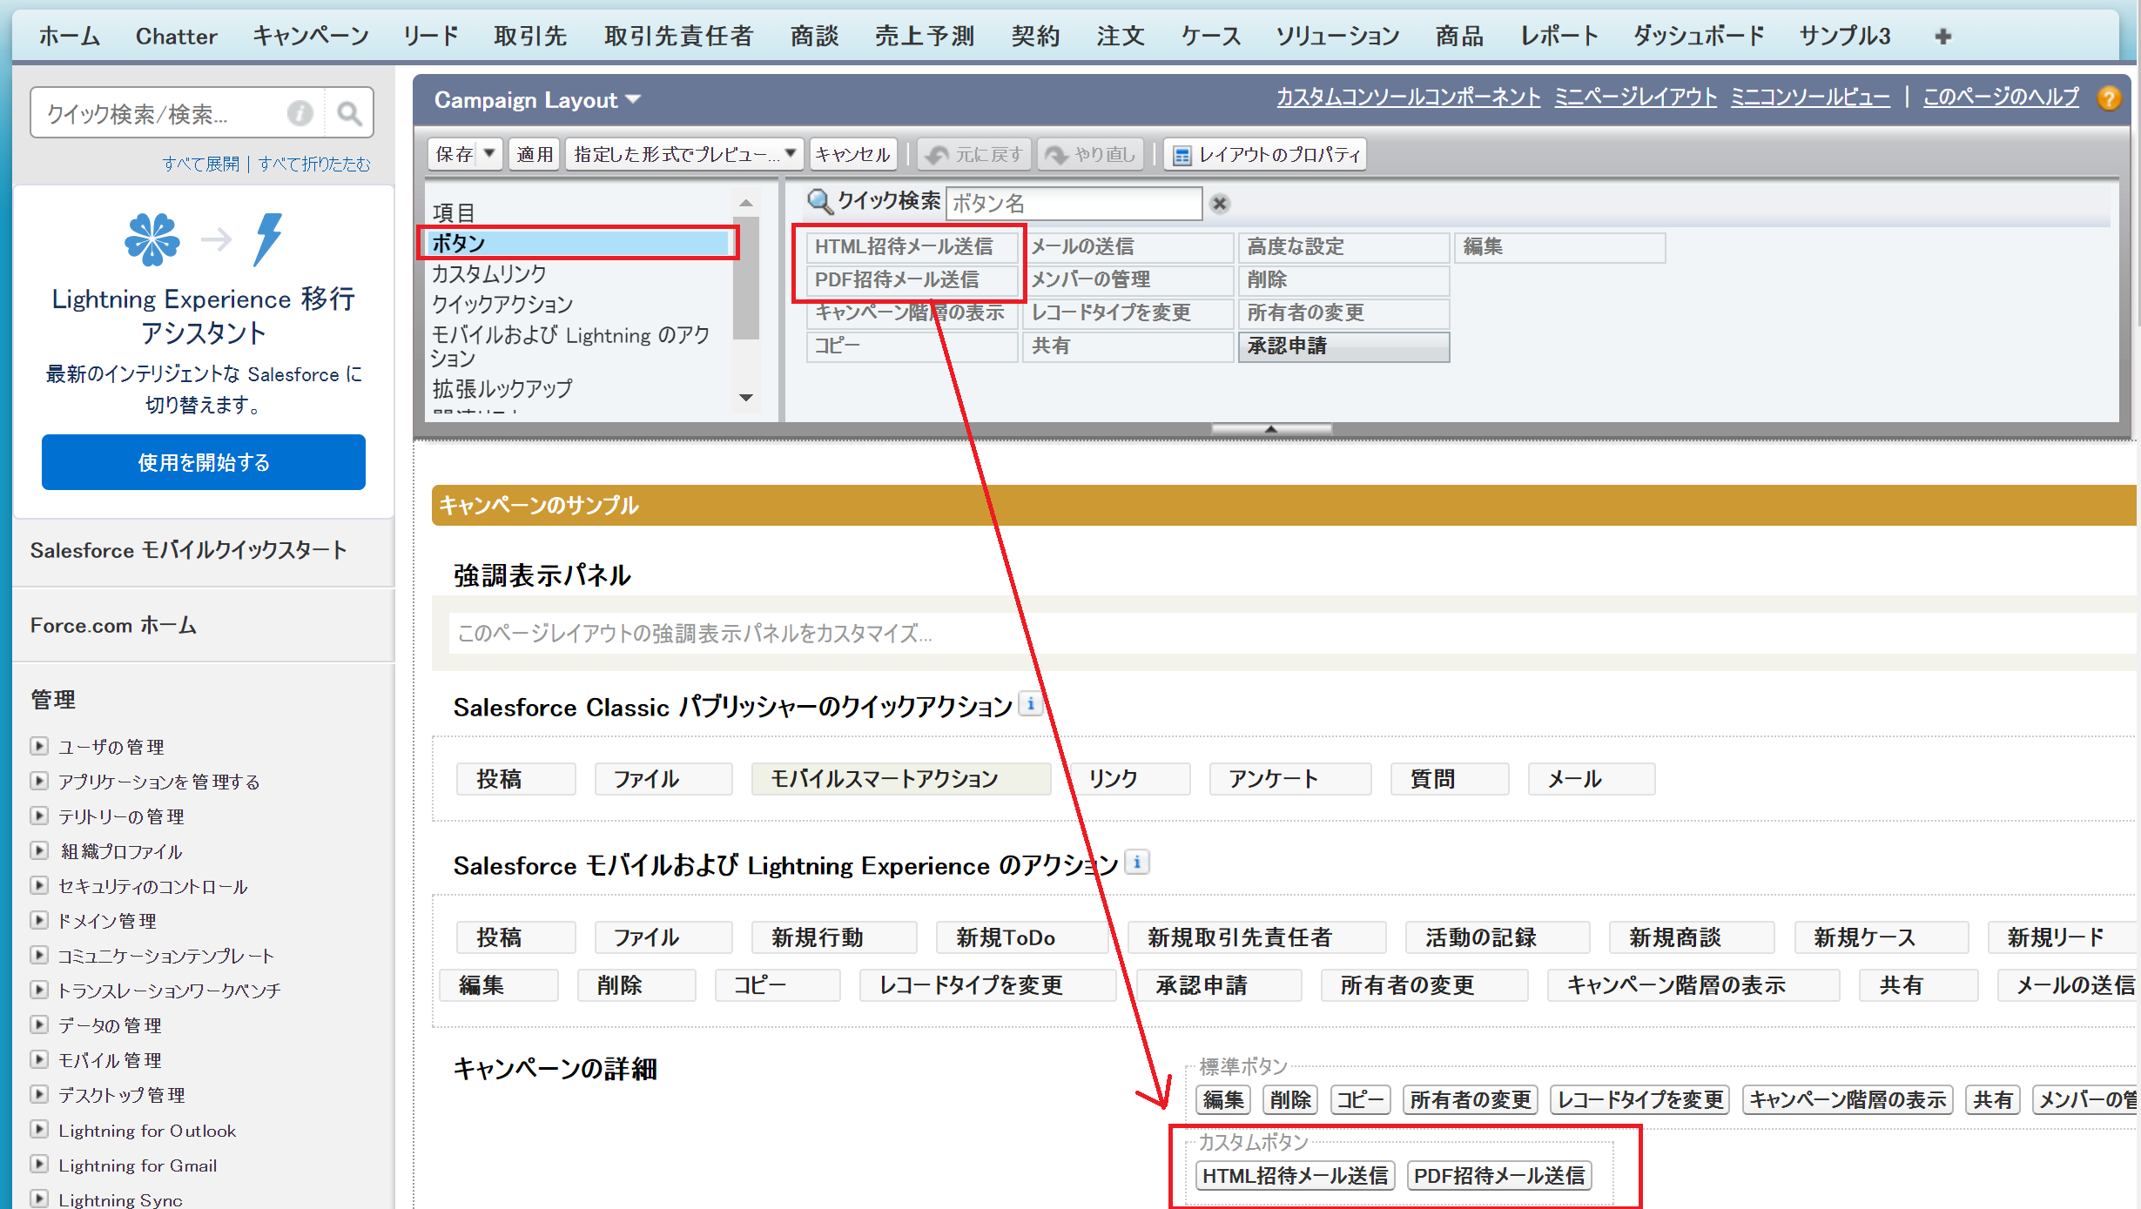Expand セキュリティのコントロール tree node
The image size is (2141, 1209).
point(38,885)
